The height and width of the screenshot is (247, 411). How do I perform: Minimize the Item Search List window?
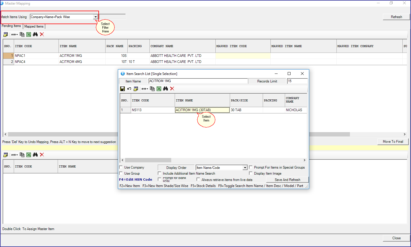(x=276, y=74)
